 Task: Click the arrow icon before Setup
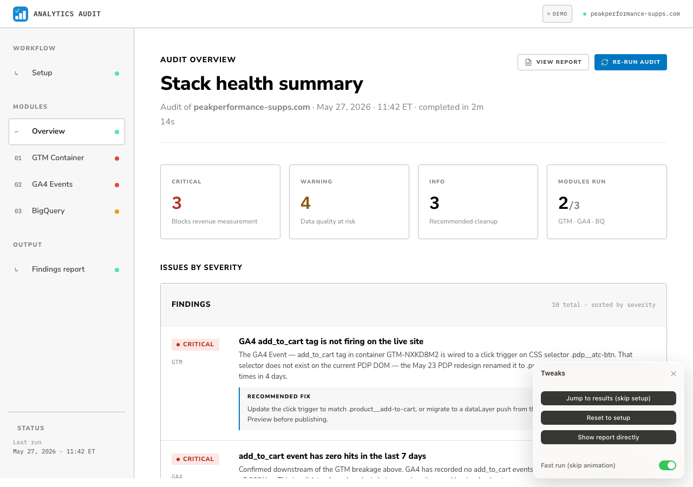[x=16, y=73]
